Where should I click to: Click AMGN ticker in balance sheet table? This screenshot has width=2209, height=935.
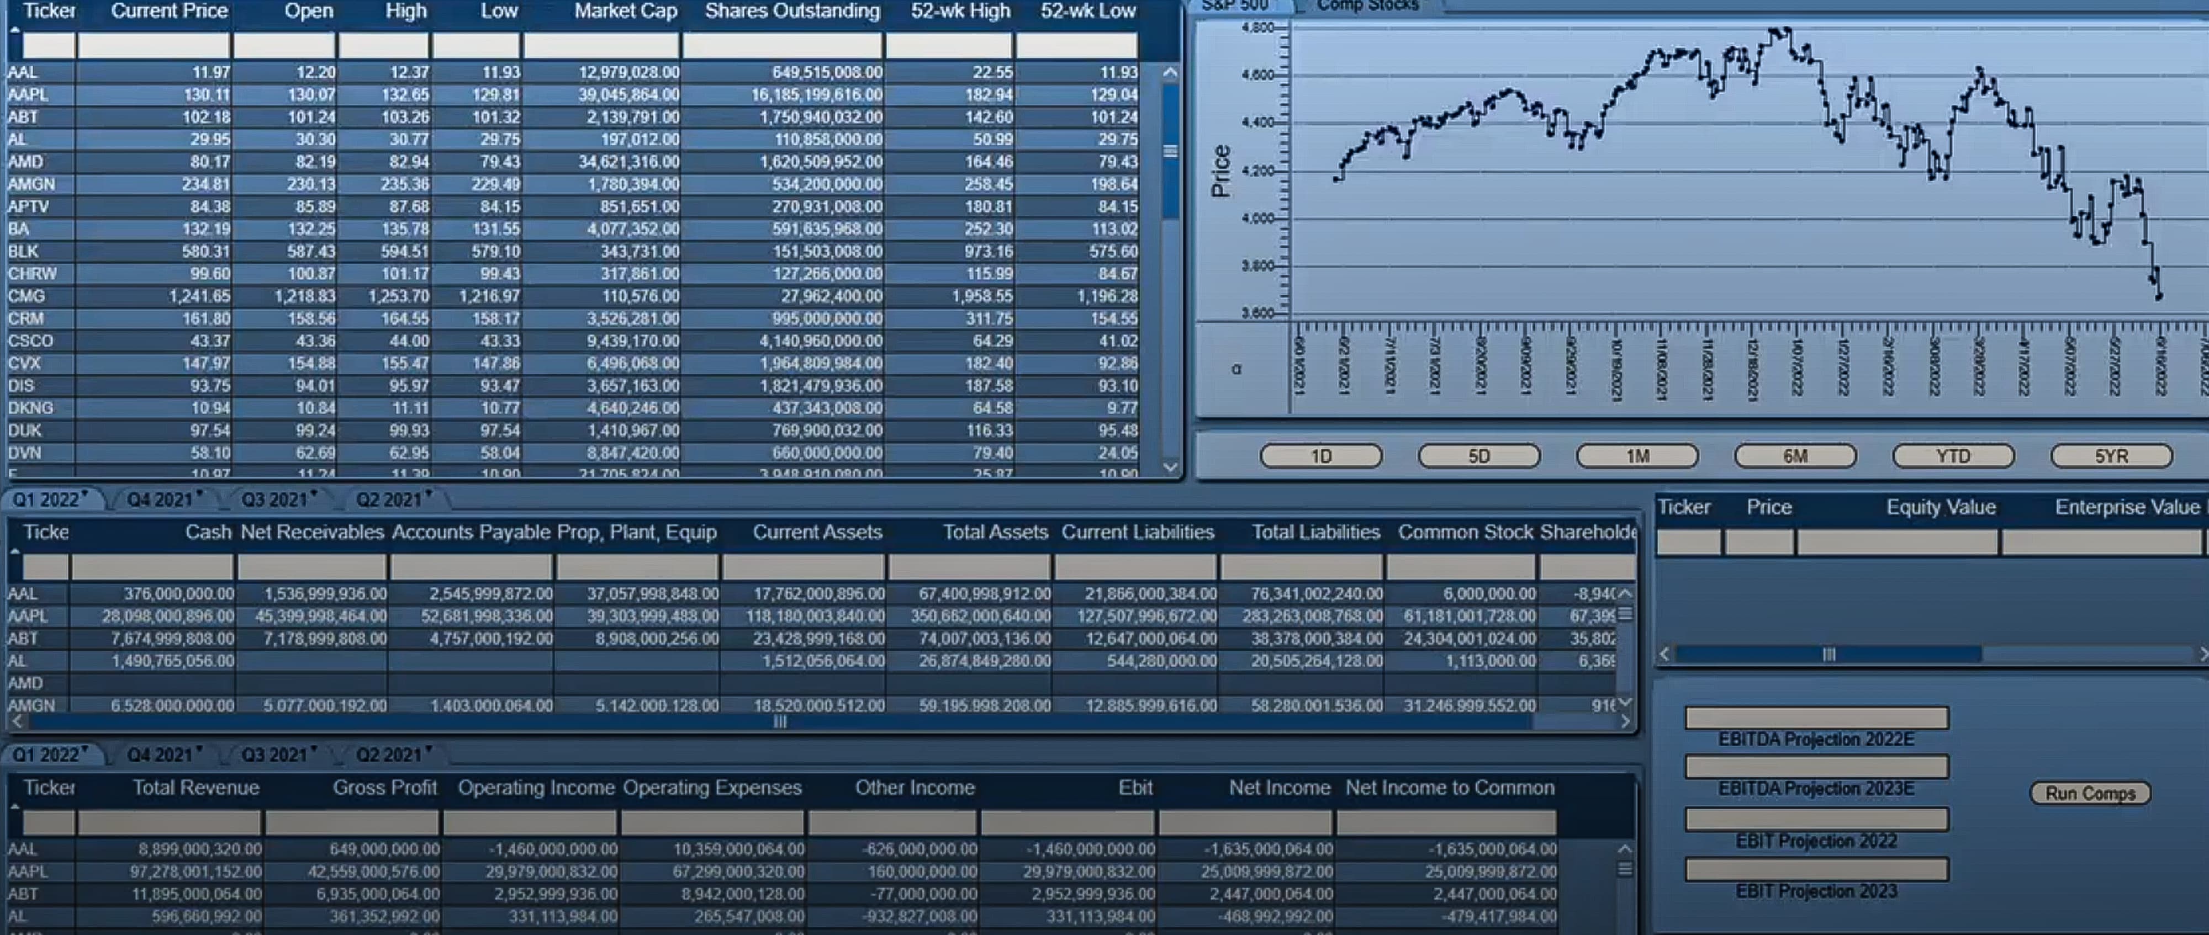(31, 705)
